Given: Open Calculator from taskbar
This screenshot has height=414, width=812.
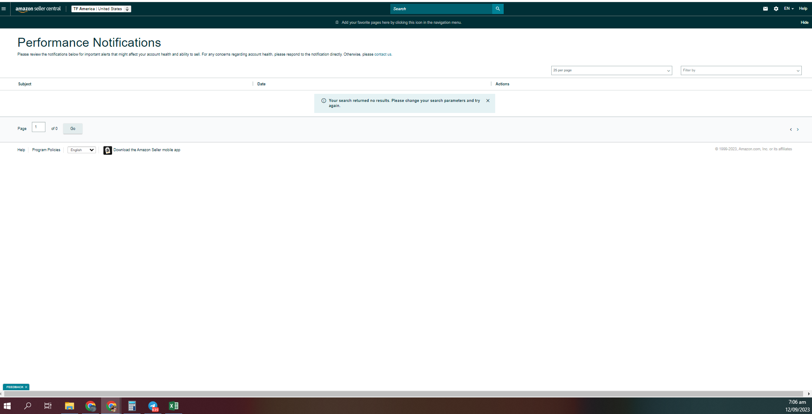Looking at the screenshot, I should tap(132, 406).
